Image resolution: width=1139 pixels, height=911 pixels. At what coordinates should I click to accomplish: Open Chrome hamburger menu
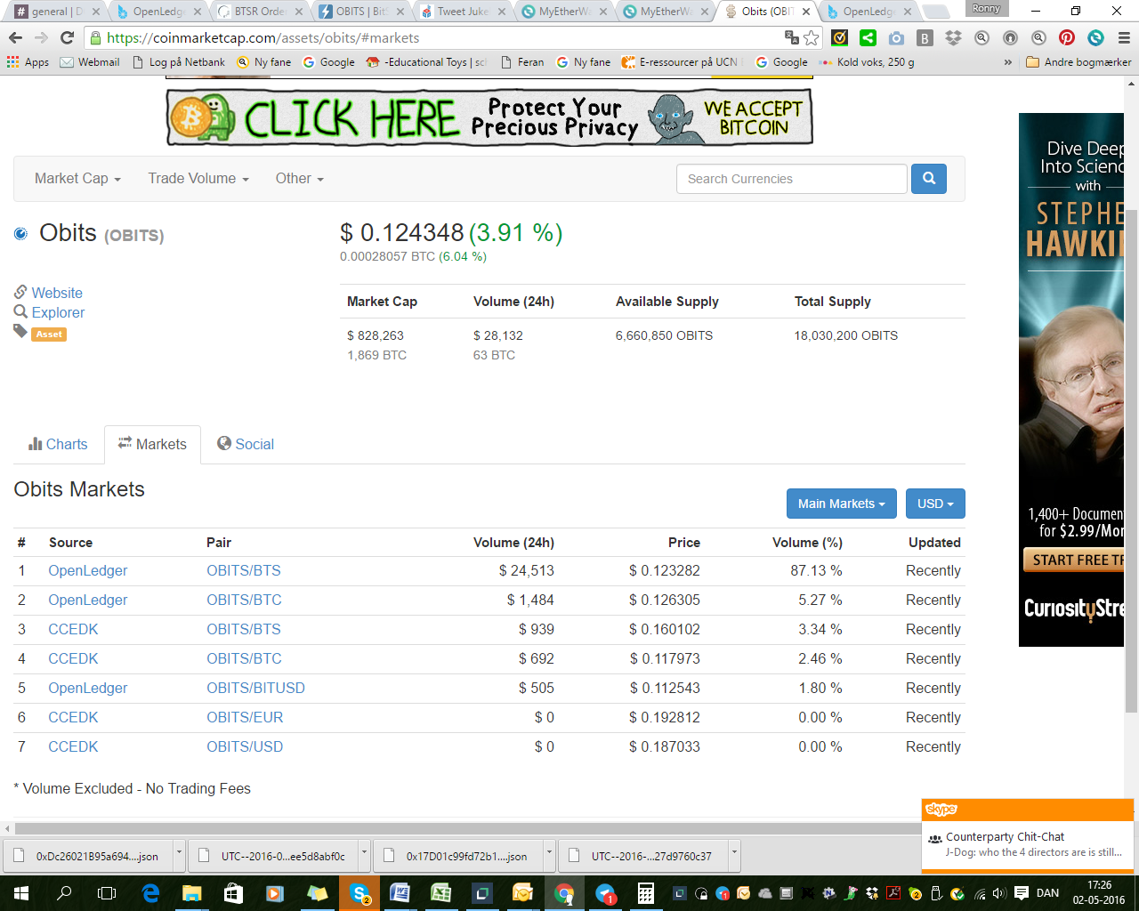coord(1123,38)
